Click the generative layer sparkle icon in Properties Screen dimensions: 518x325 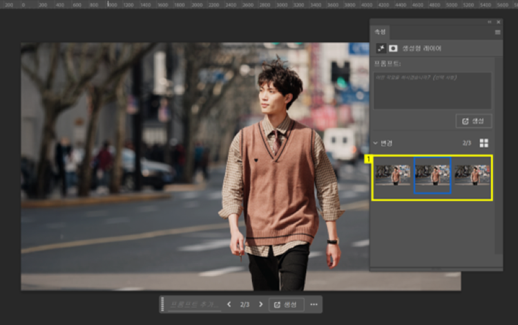[381, 48]
